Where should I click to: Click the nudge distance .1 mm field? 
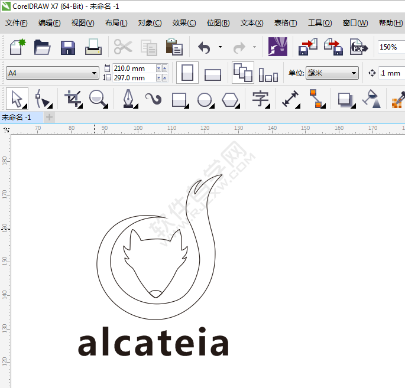click(391, 73)
